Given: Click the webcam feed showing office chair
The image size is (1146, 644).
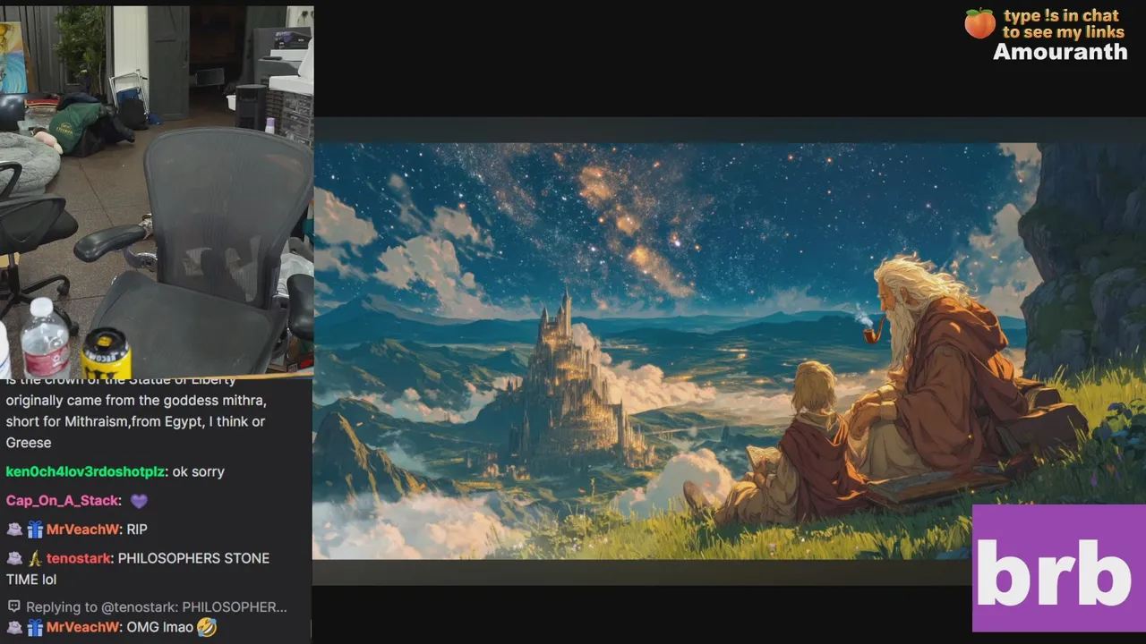Looking at the screenshot, I should click(x=157, y=191).
